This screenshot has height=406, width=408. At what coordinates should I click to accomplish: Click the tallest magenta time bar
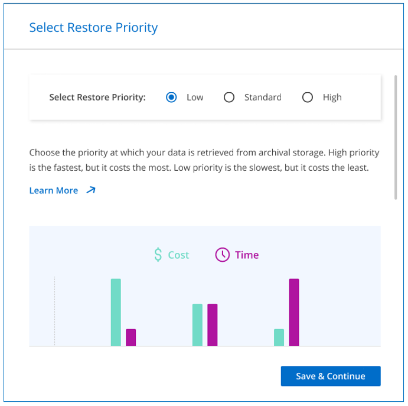pos(294,312)
